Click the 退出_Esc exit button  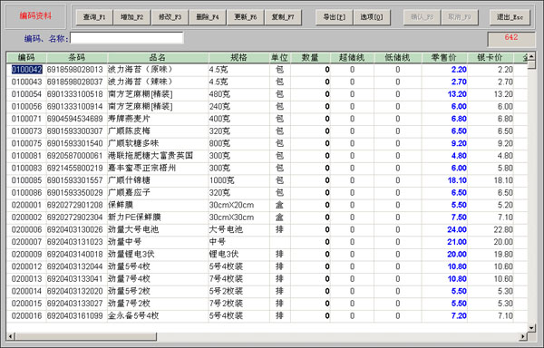tap(510, 17)
